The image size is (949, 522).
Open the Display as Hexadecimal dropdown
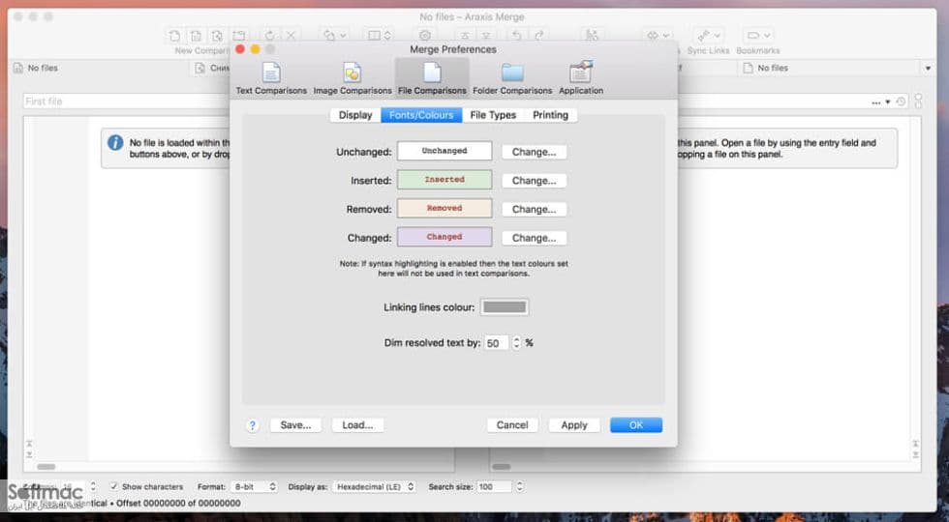[x=374, y=486]
